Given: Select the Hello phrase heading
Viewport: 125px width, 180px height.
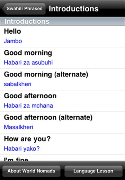Looking at the screenshot, I should click(12, 31).
